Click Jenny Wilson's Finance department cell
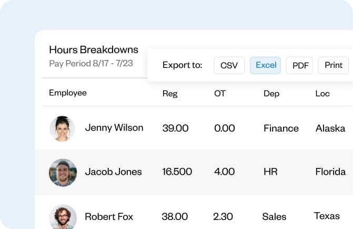 281,128
